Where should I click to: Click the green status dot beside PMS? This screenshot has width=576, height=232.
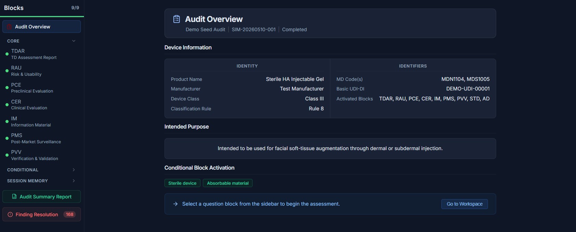7,138
